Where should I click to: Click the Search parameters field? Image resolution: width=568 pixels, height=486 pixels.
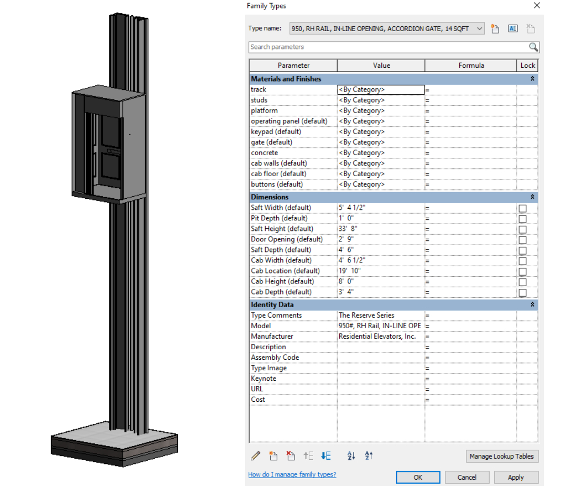pyautogui.click(x=388, y=47)
